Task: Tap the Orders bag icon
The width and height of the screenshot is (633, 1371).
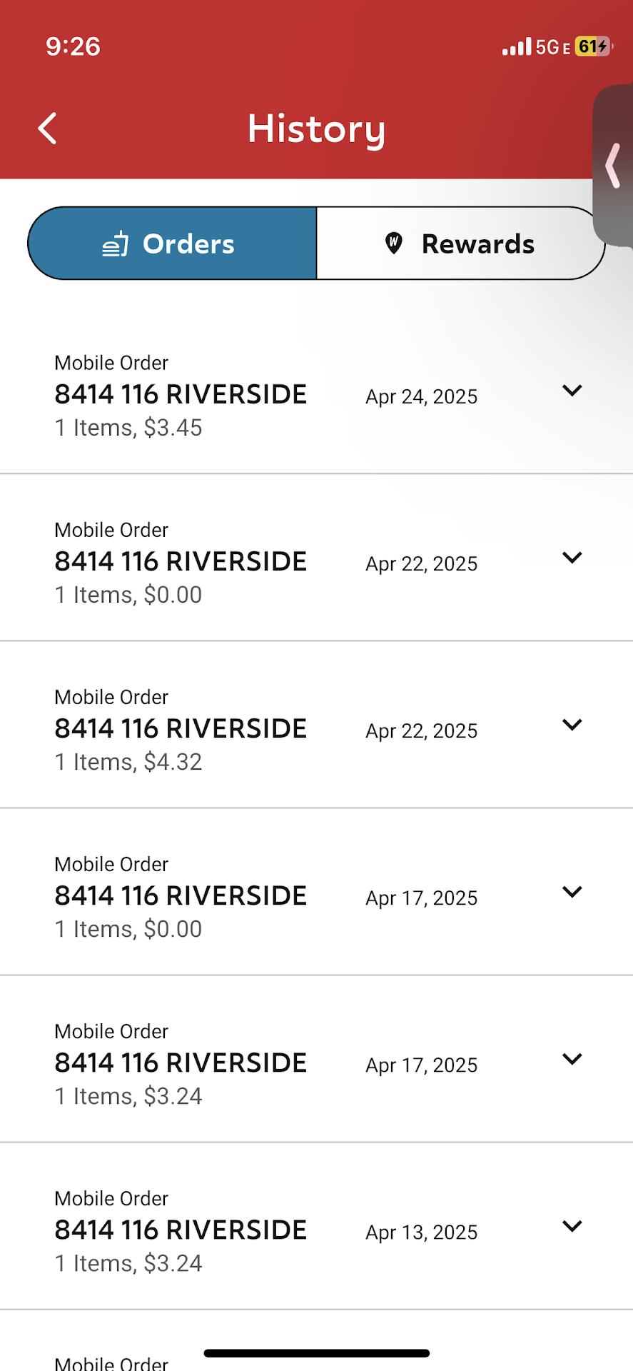Action: point(116,244)
